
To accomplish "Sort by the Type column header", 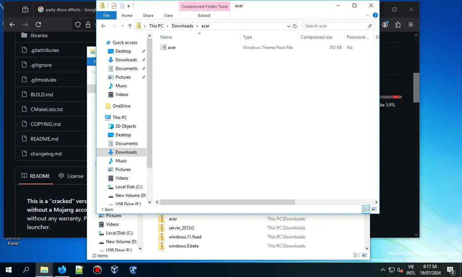I will point(269,37).
